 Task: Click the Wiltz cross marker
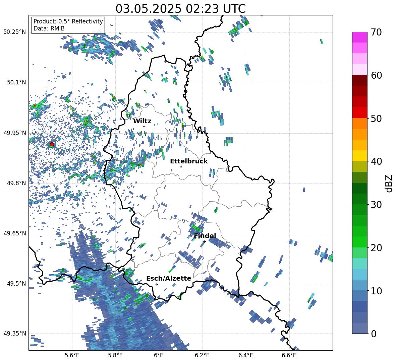[144, 127]
